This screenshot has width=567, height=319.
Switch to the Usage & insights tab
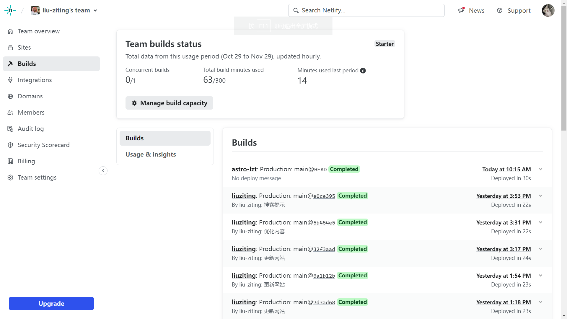(x=151, y=154)
